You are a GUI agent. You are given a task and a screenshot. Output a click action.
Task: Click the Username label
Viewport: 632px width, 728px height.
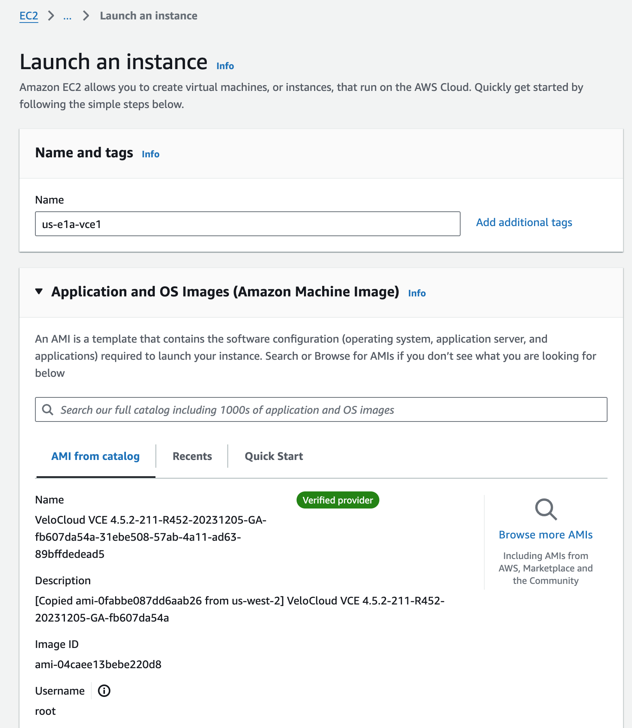point(60,691)
